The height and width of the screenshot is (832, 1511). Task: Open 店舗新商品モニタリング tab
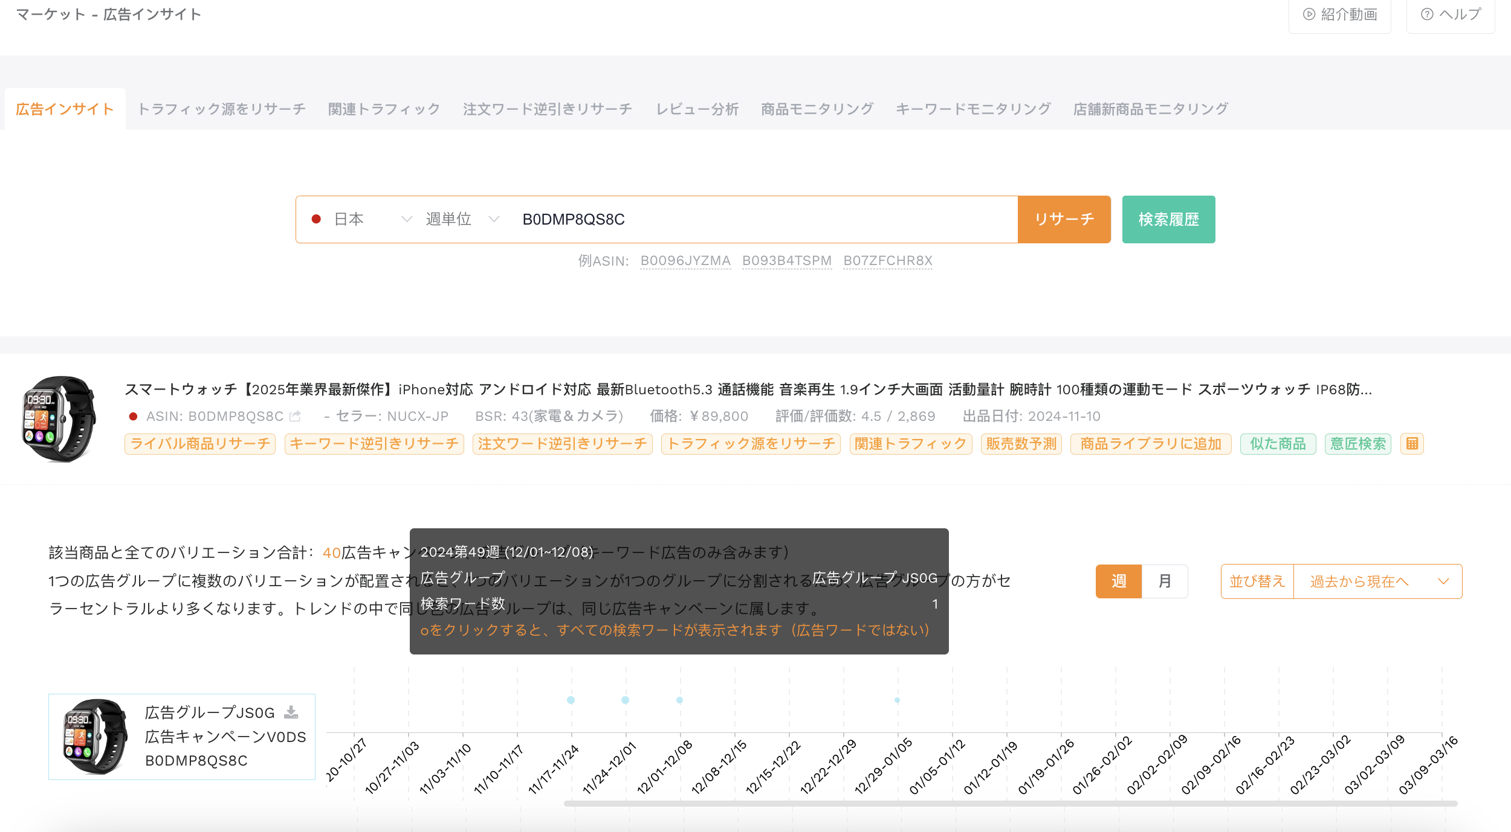(x=1151, y=109)
